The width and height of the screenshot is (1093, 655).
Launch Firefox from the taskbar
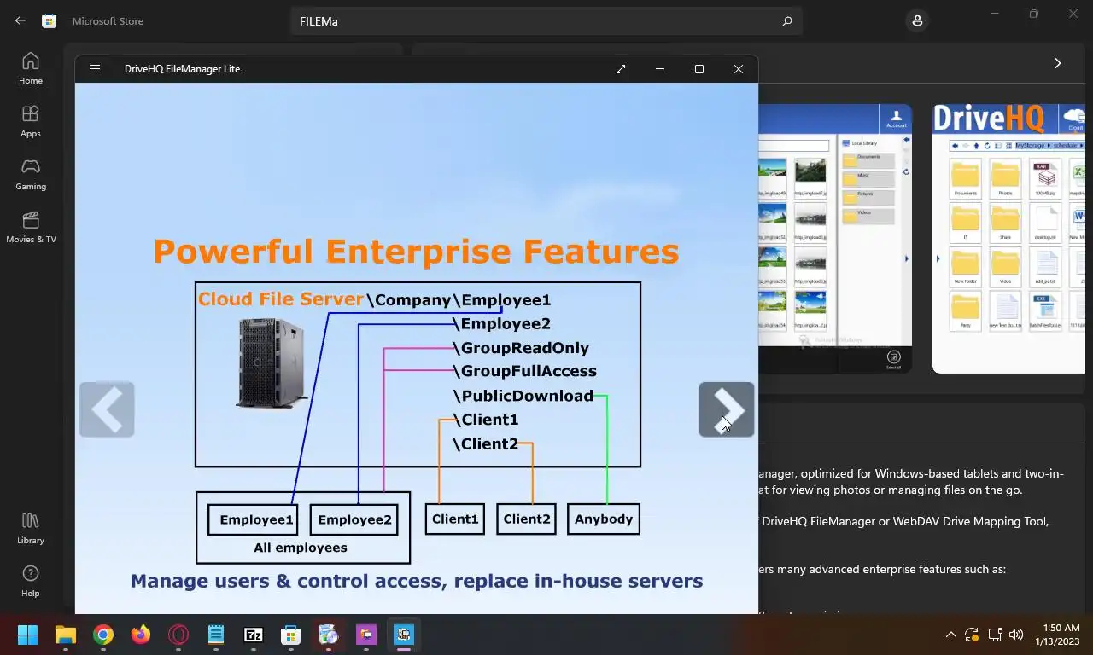pos(141,635)
